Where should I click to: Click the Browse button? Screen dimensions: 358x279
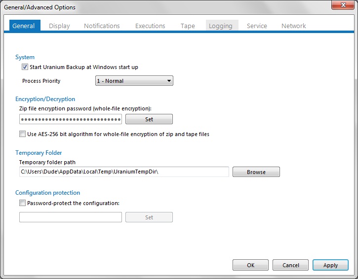256,172
